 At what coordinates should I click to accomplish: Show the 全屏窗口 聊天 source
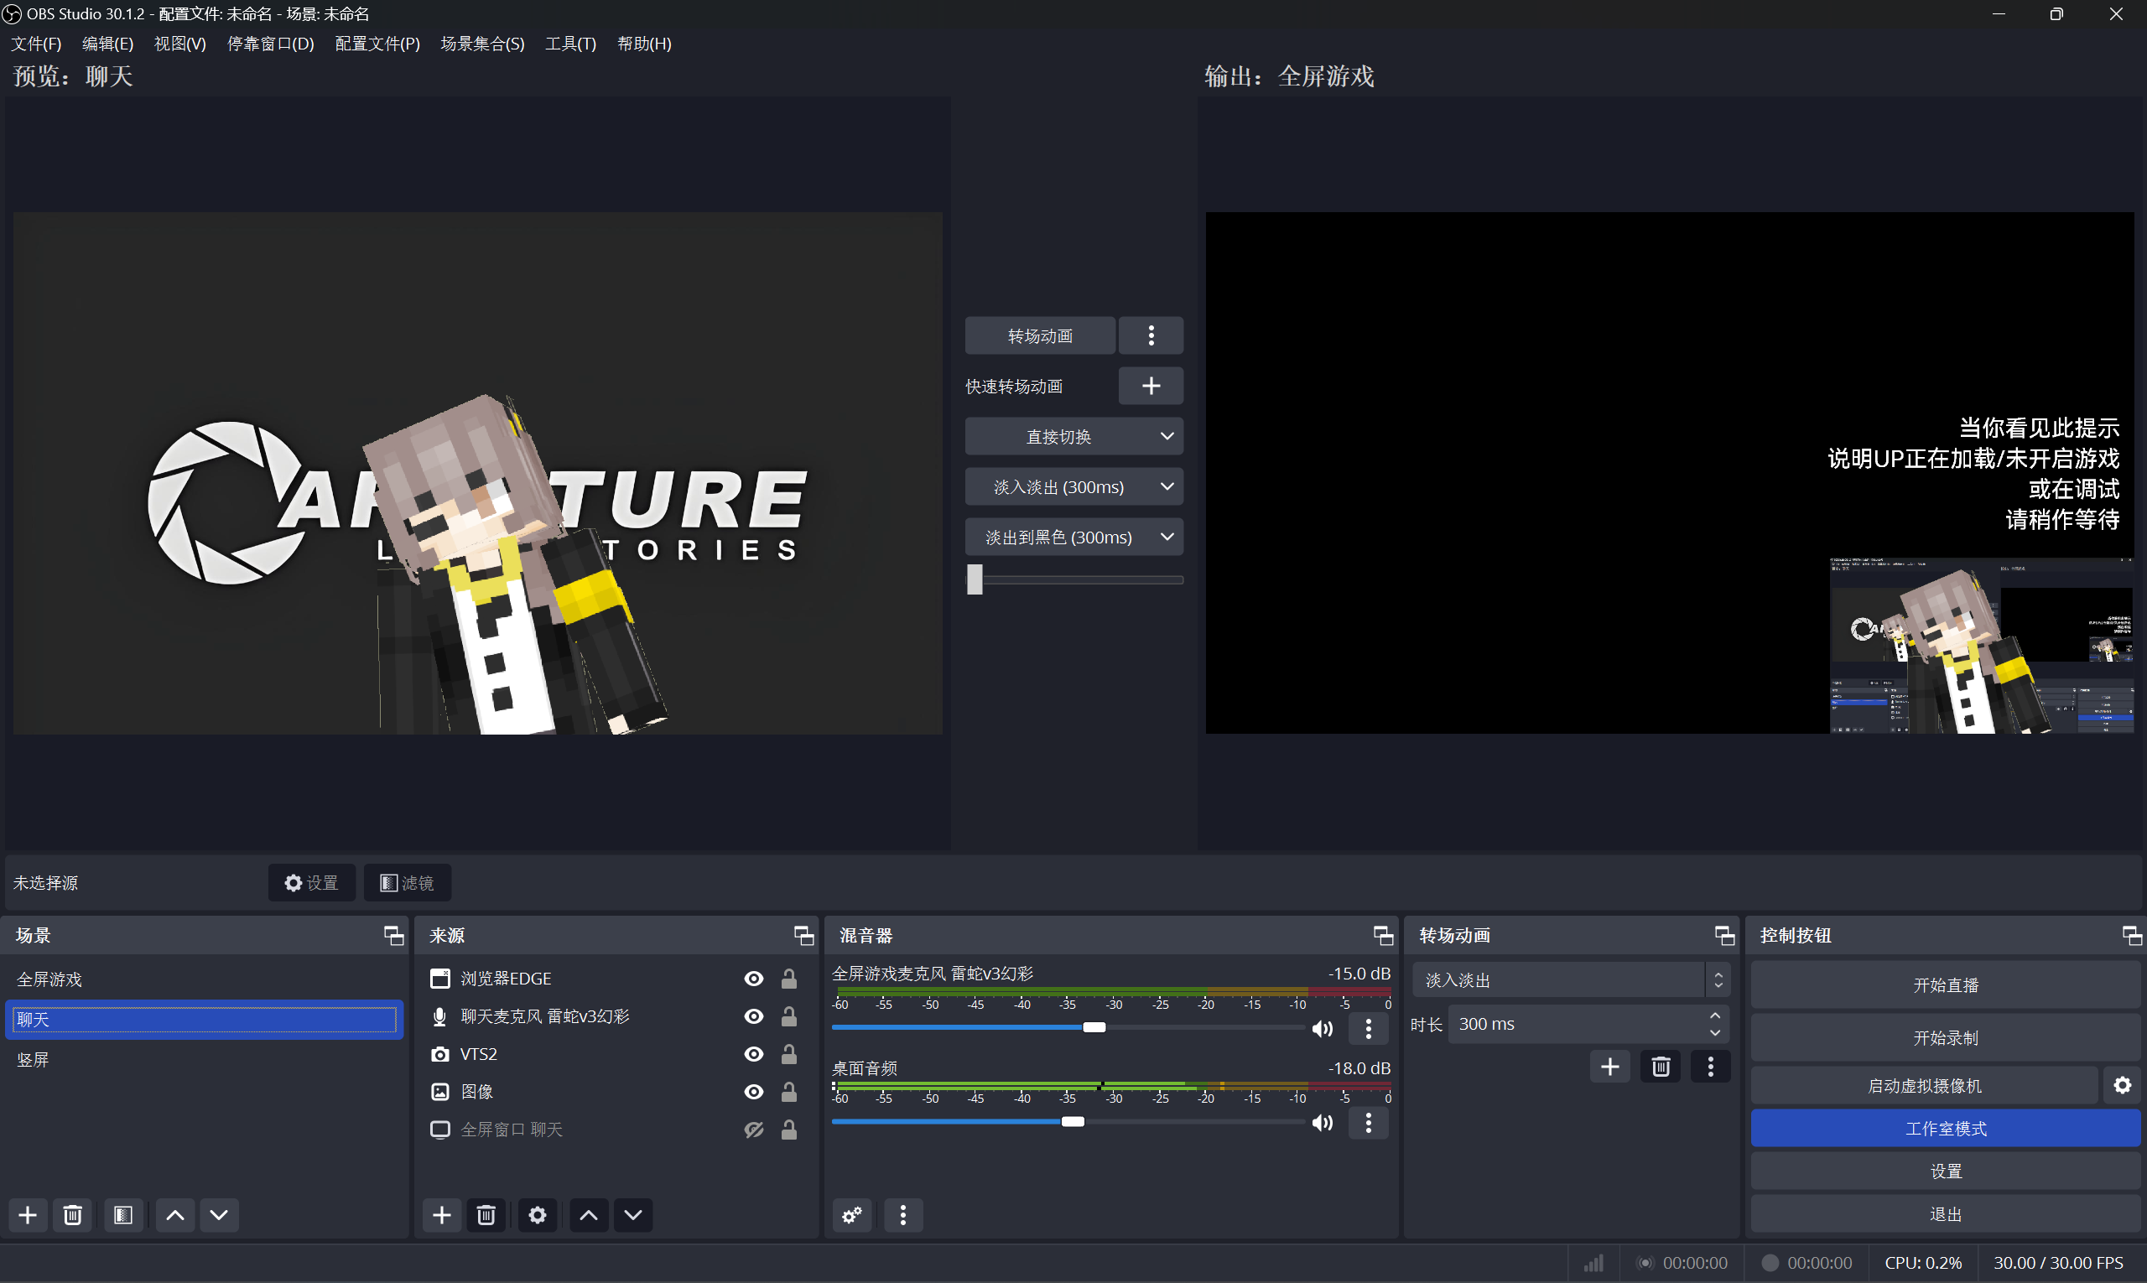pos(754,1130)
